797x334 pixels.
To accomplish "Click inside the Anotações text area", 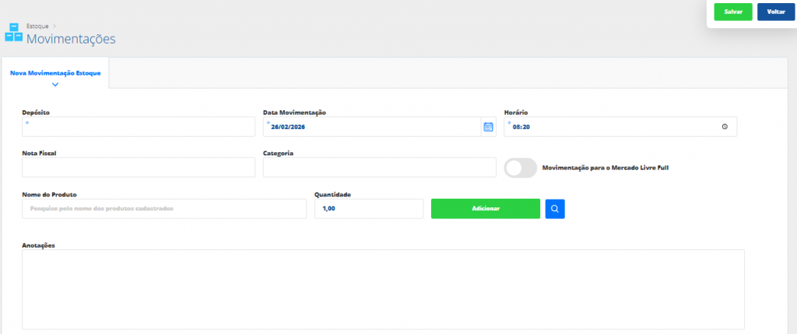I will point(383,289).
